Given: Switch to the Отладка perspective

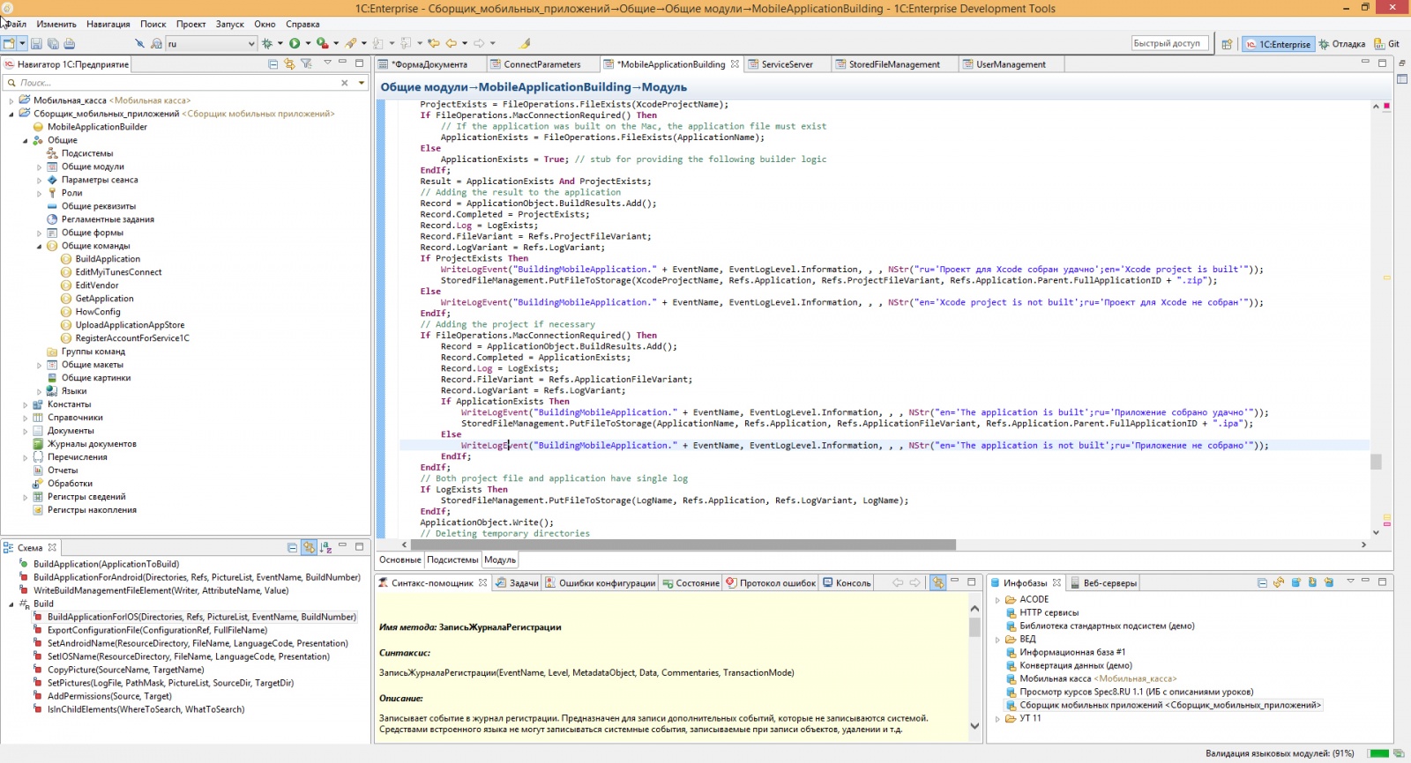Looking at the screenshot, I should point(1342,44).
